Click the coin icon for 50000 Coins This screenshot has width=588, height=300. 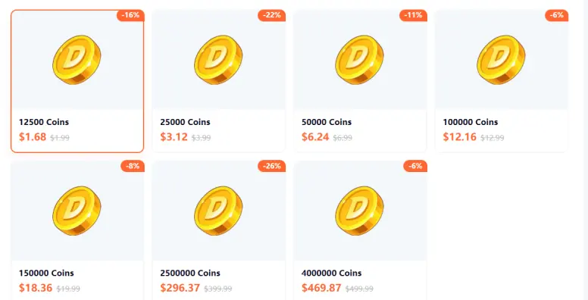(x=360, y=60)
